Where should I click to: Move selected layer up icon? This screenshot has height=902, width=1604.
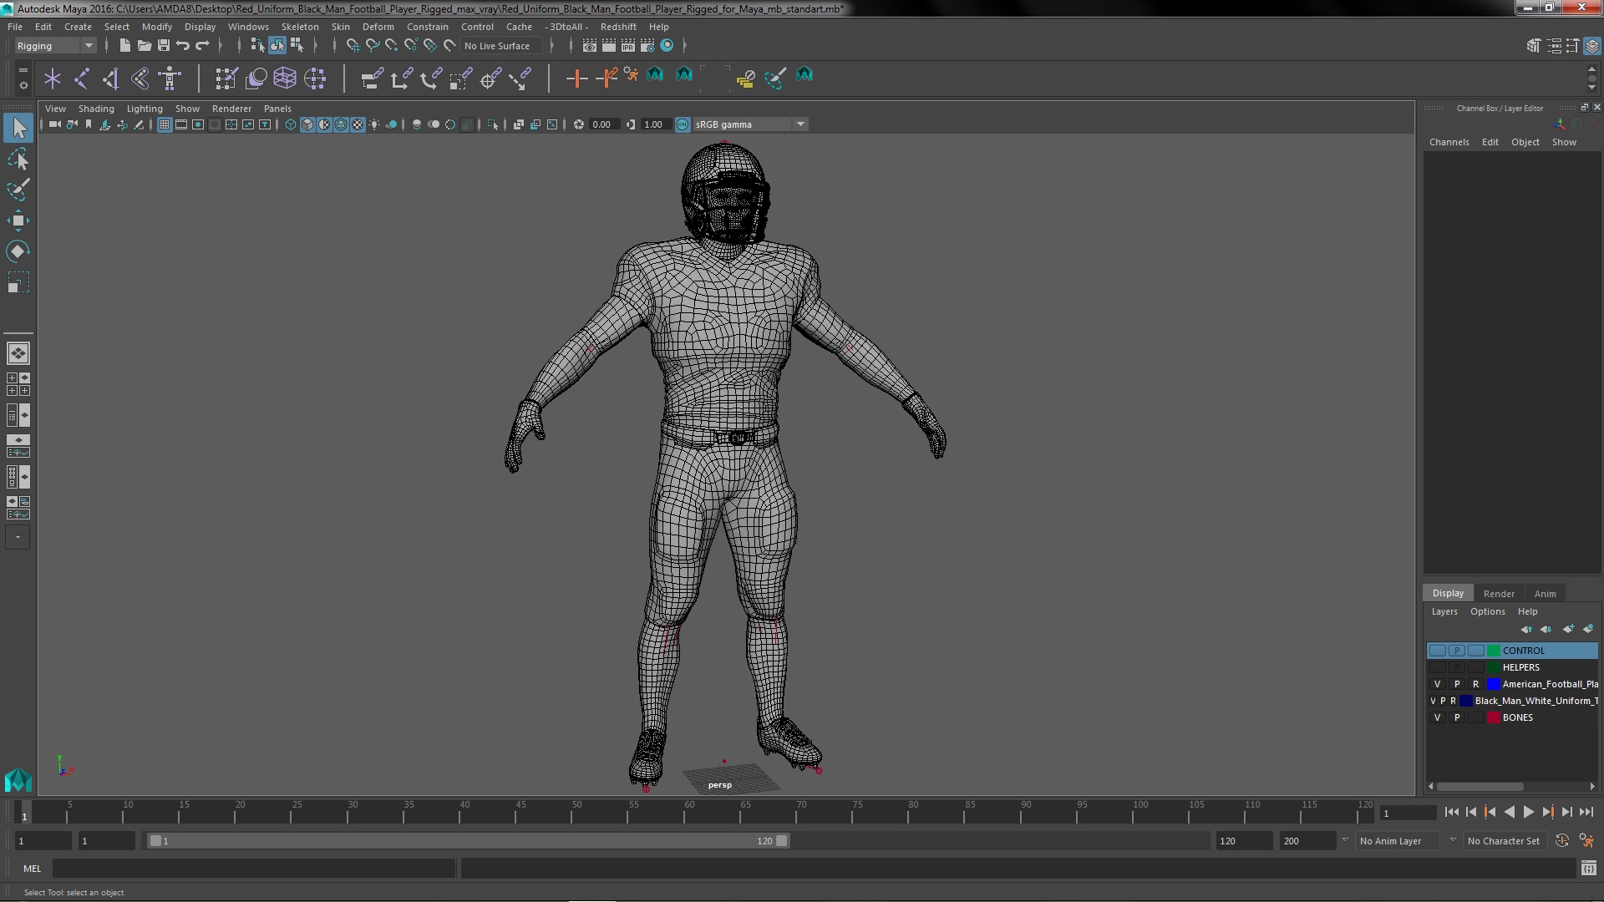pyautogui.click(x=1526, y=629)
